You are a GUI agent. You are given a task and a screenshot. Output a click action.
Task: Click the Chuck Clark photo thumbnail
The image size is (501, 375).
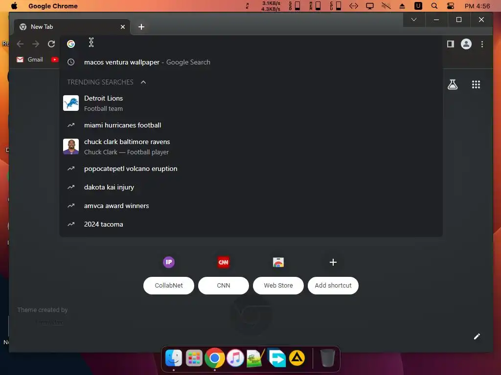tap(71, 146)
